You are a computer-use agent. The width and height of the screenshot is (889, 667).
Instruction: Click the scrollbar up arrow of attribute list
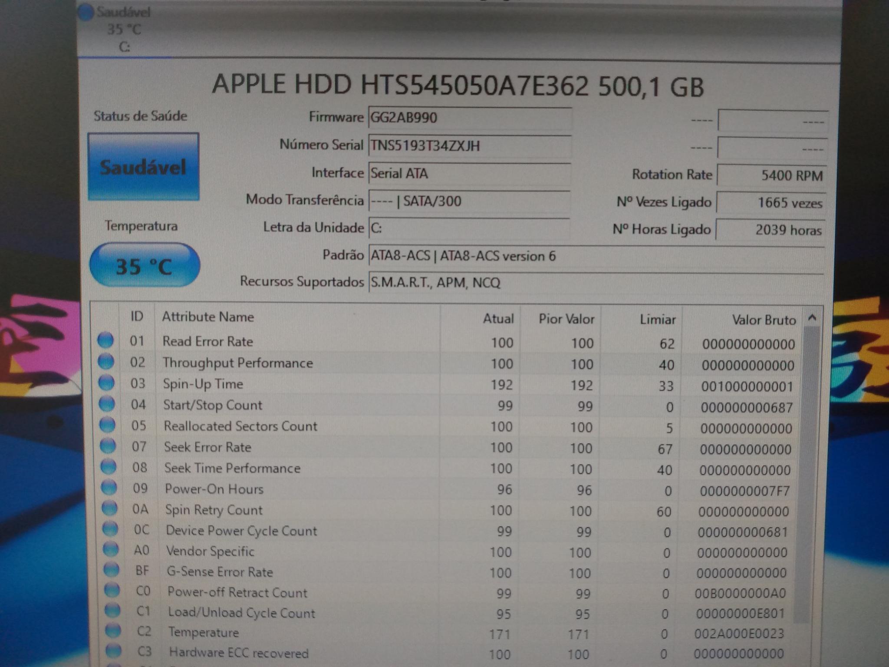tap(812, 318)
